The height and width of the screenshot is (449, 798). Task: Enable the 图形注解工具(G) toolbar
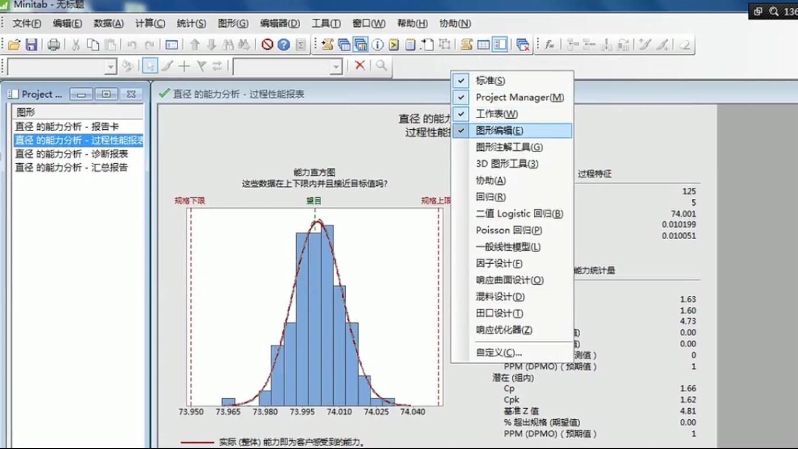pos(511,147)
